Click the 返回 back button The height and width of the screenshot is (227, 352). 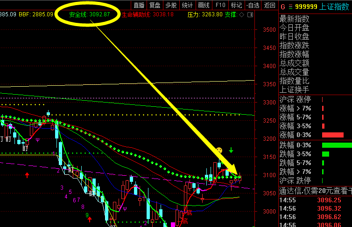coord(269,5)
